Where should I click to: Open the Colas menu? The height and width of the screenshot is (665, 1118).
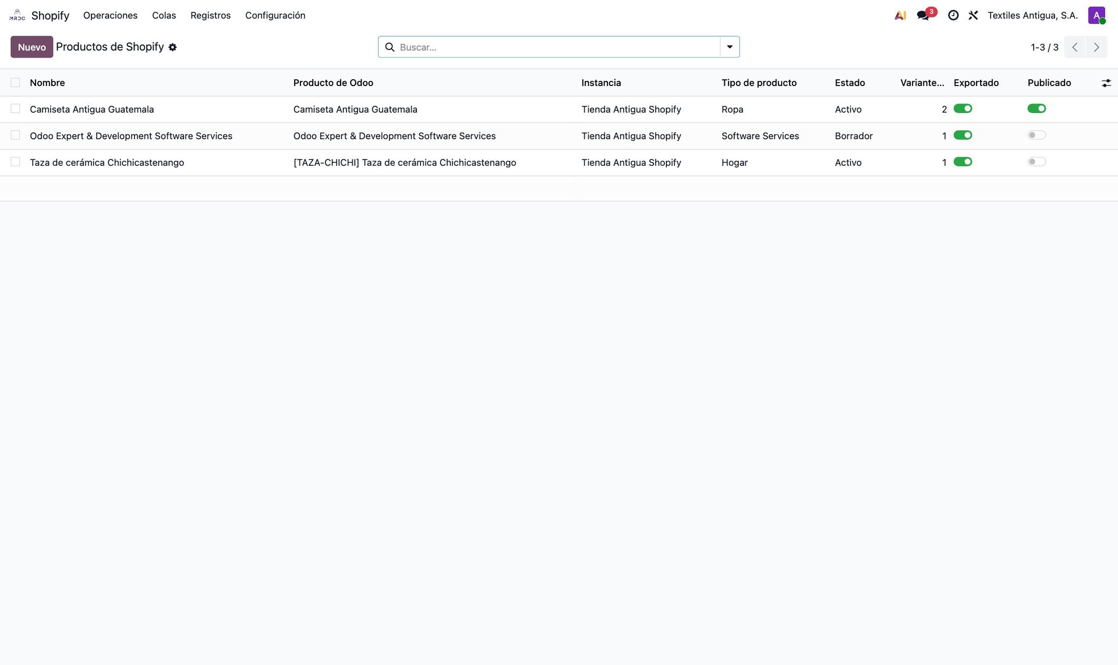coord(164,16)
